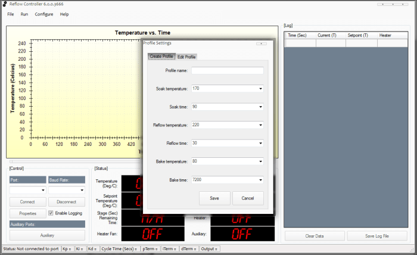Open the Configure menu
This screenshot has width=417, height=255.
[x=44, y=14]
